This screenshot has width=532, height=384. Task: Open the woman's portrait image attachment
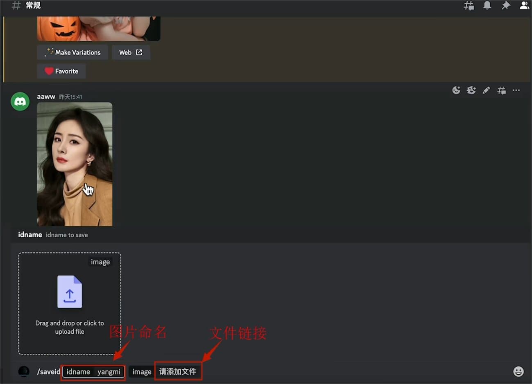coord(75,164)
